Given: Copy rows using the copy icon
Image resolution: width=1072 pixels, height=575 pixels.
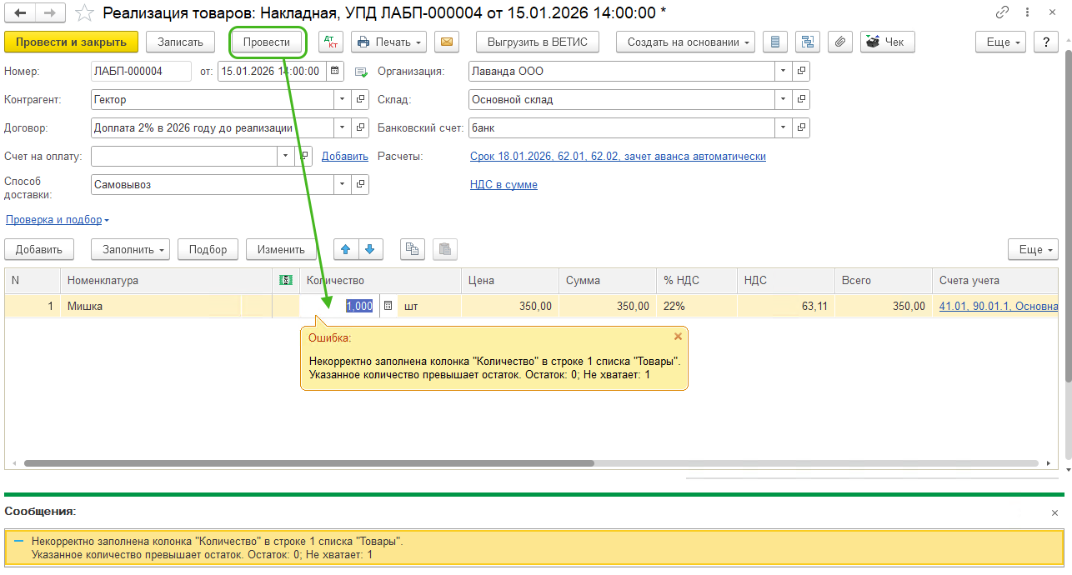Looking at the screenshot, I should point(413,249).
